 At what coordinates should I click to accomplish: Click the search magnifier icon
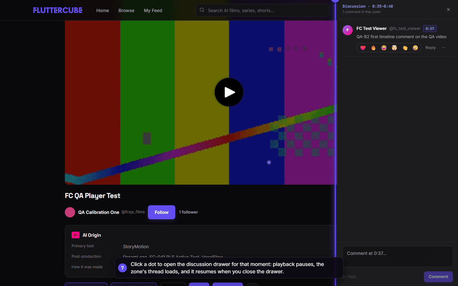202,10
